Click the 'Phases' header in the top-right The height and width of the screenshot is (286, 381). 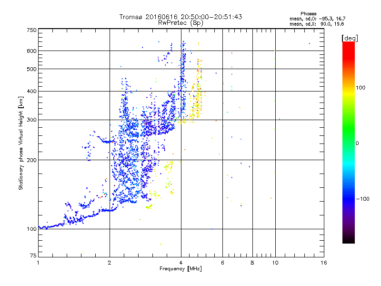[x=308, y=14]
